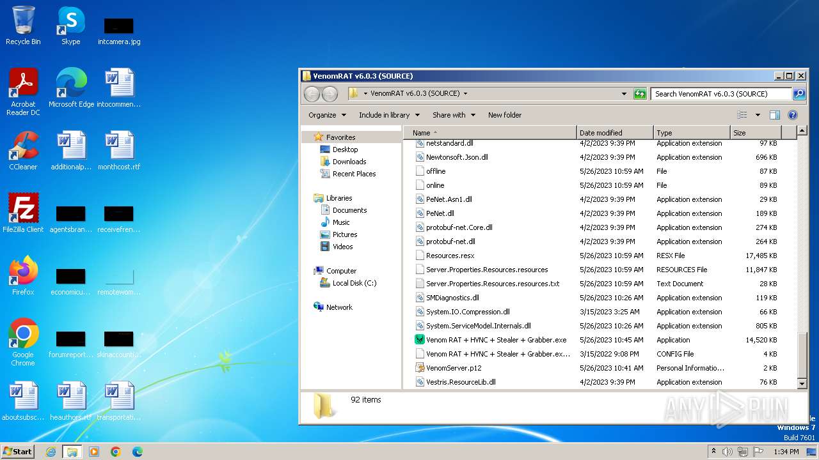Launch Skype from desktop shortcut

pyautogui.click(x=70, y=26)
